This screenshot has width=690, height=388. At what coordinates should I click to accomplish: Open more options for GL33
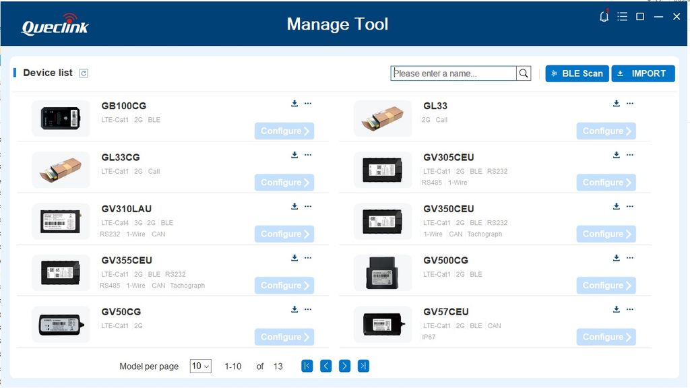point(630,104)
